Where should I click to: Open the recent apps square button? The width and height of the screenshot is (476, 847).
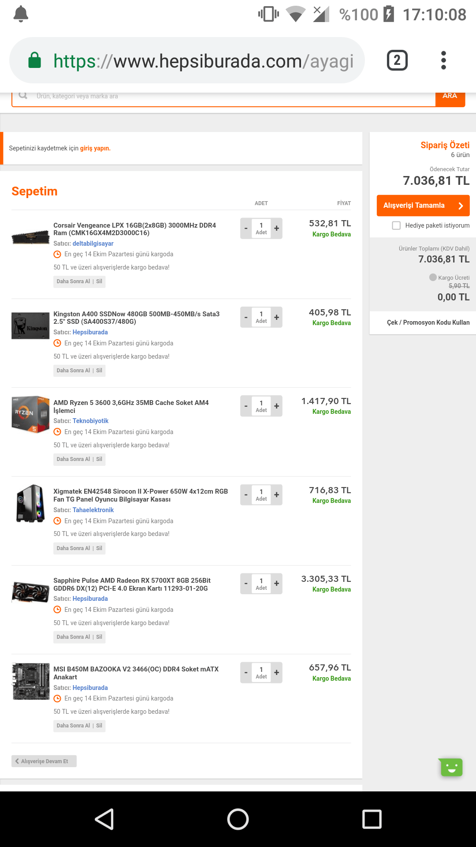(x=372, y=819)
